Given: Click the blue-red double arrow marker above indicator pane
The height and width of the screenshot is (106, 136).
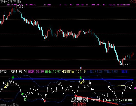Looking at the screenshot, I should point(81,68).
